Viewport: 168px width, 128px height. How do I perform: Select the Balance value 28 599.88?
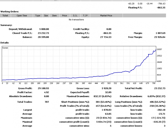click(x=44, y=37)
